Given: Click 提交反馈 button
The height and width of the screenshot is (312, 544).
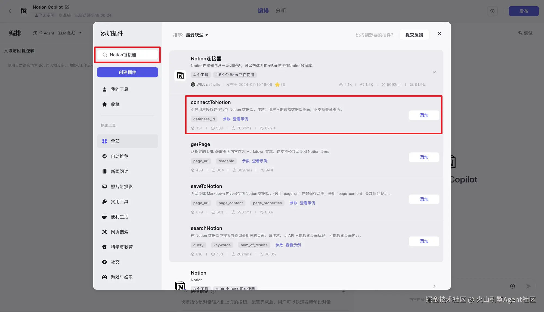Looking at the screenshot, I should pyautogui.click(x=414, y=35).
